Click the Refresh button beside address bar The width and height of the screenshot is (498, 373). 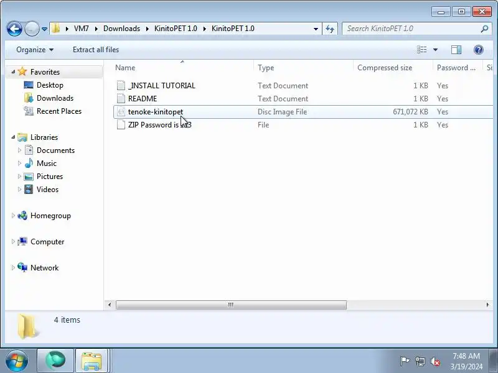pyautogui.click(x=330, y=29)
